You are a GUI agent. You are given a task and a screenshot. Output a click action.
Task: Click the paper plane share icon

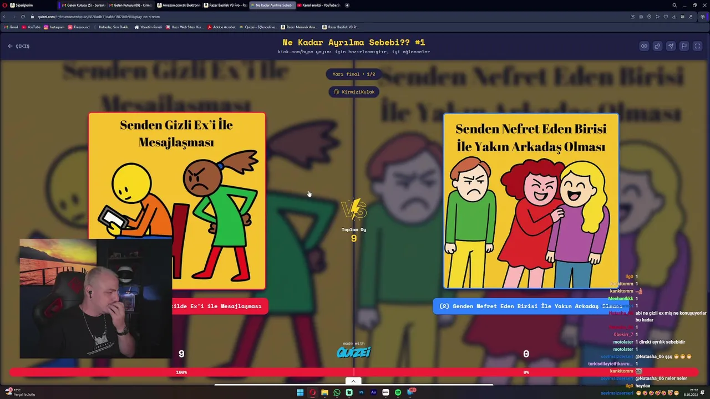point(671,46)
